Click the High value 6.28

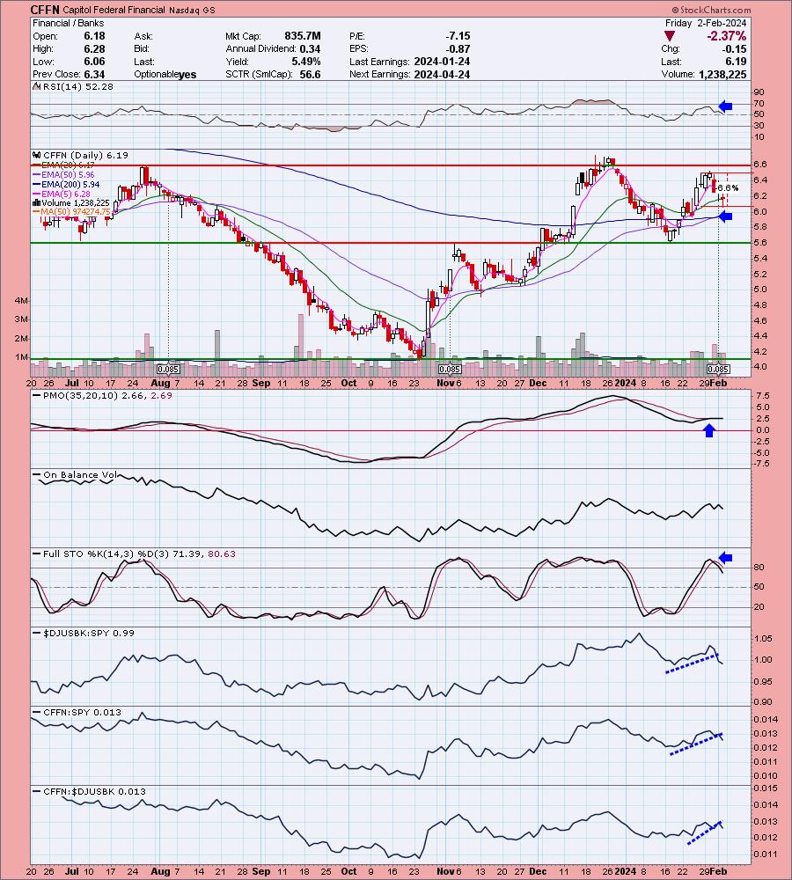tap(94, 48)
